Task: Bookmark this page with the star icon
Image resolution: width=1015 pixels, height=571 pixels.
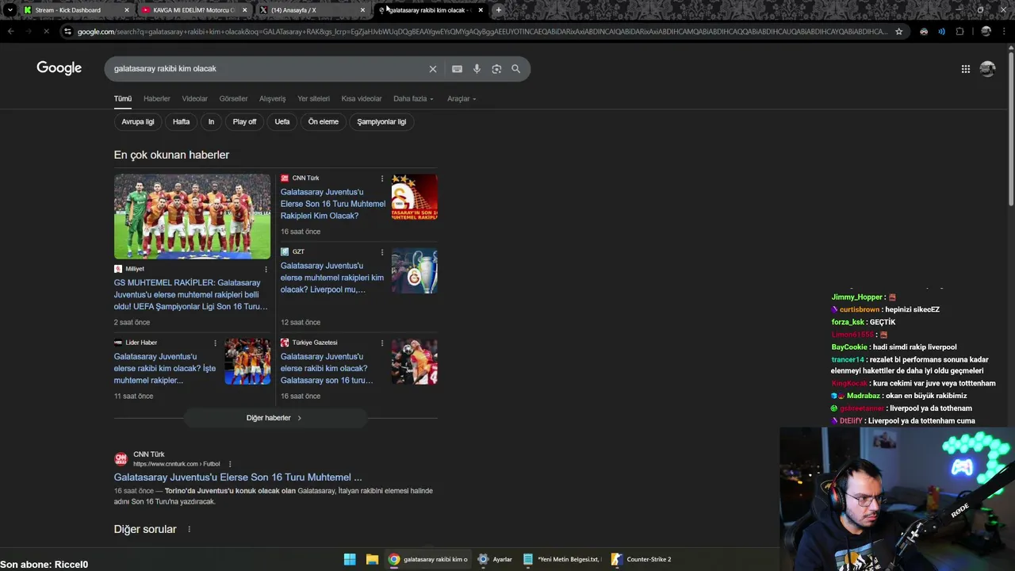Action: click(x=898, y=32)
